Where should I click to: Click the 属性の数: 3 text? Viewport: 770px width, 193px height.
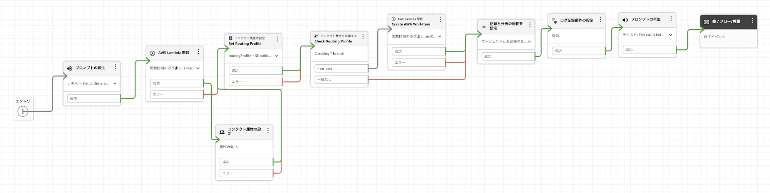tap(228, 147)
